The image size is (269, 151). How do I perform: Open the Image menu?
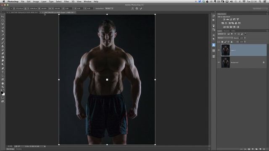36,2
